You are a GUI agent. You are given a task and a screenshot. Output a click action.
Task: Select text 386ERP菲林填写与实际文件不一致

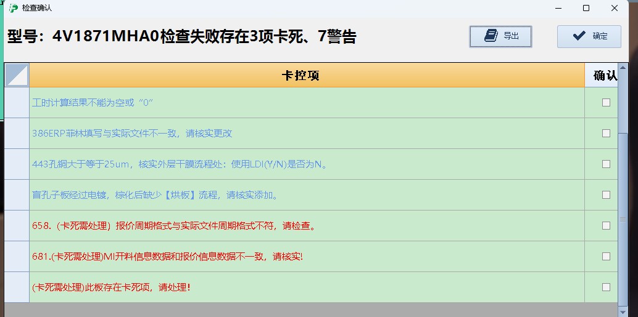click(132, 134)
